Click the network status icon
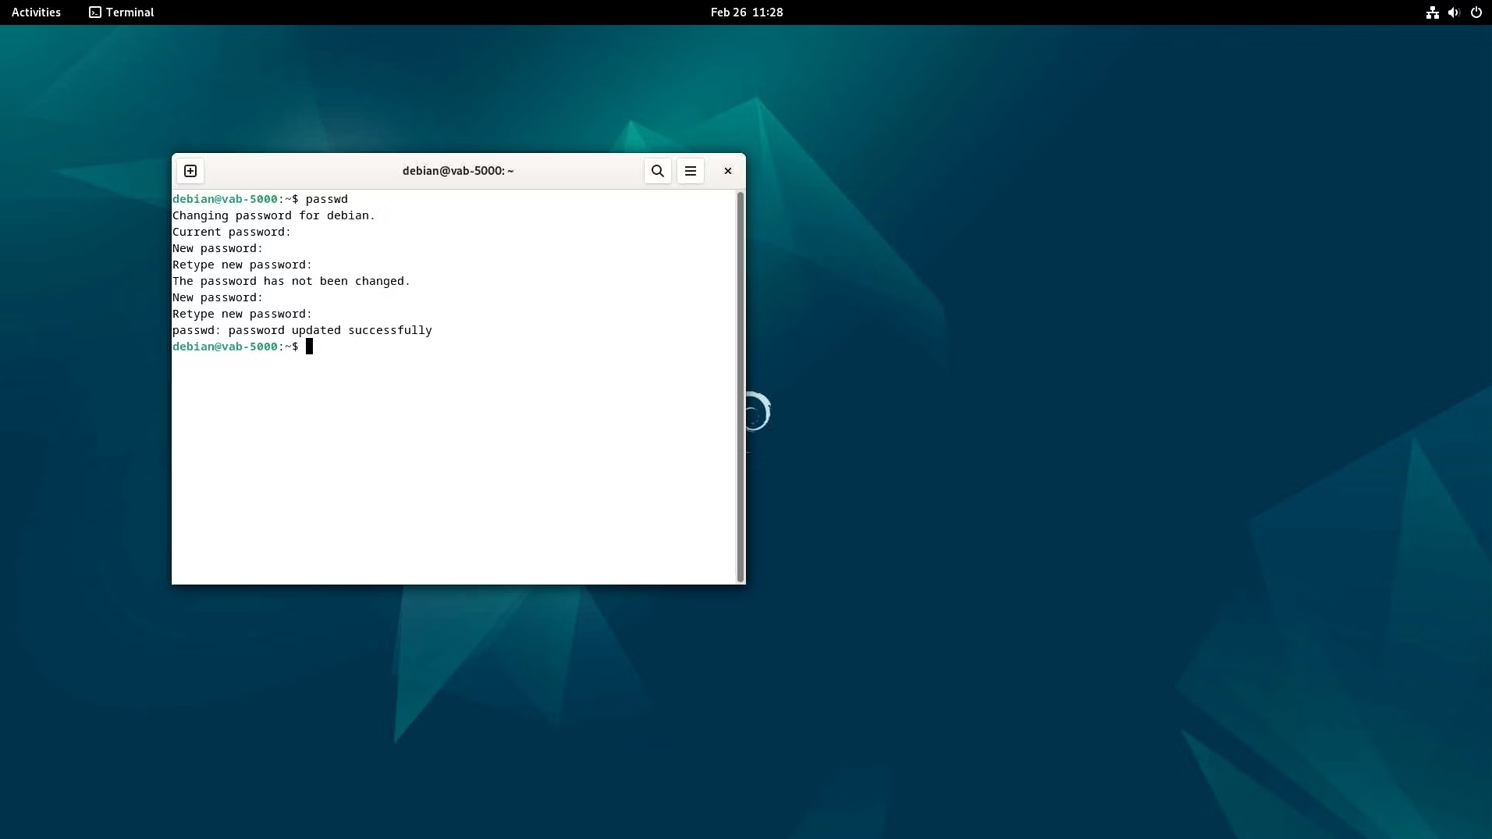The width and height of the screenshot is (1492, 839). [x=1433, y=12]
